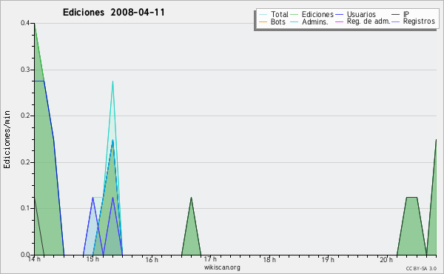Click the chart title Ediciones 2008-04-11
Screen dimensions: 444x274
[x=113, y=13]
